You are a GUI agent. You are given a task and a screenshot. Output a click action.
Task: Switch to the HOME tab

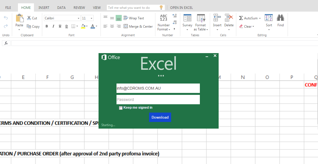(26, 7)
